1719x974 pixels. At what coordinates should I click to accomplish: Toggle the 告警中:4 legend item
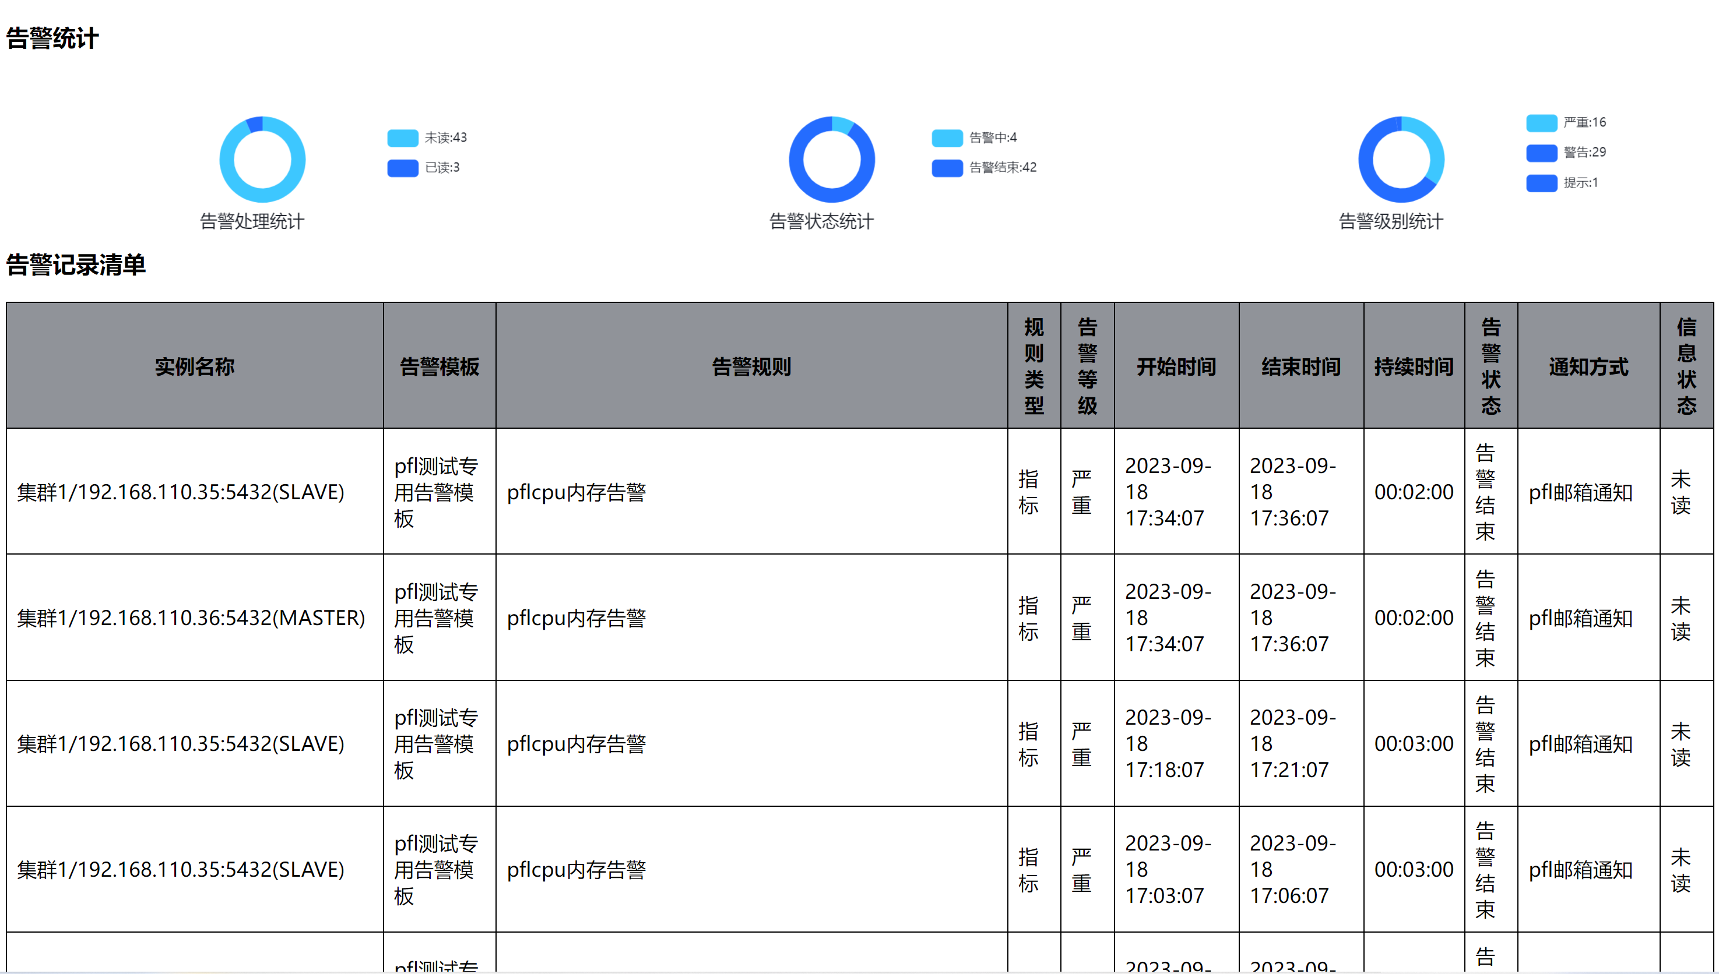947,138
